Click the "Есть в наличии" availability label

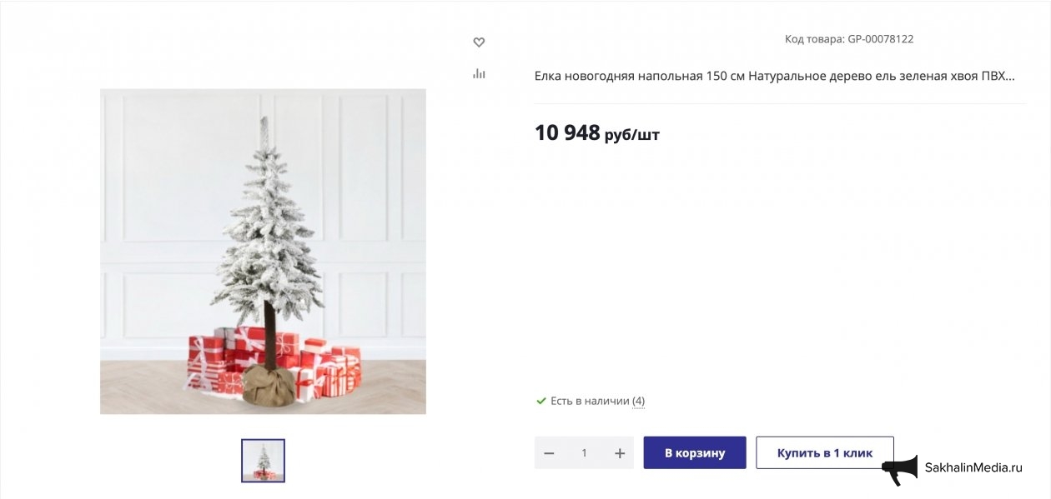(x=589, y=402)
